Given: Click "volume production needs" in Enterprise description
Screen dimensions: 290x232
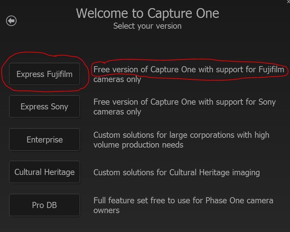Looking at the screenshot, I should tap(138, 145).
